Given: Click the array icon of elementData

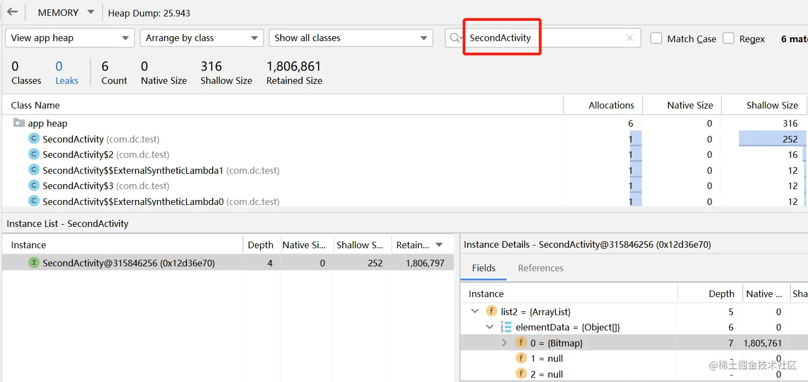Looking at the screenshot, I should click(506, 327).
